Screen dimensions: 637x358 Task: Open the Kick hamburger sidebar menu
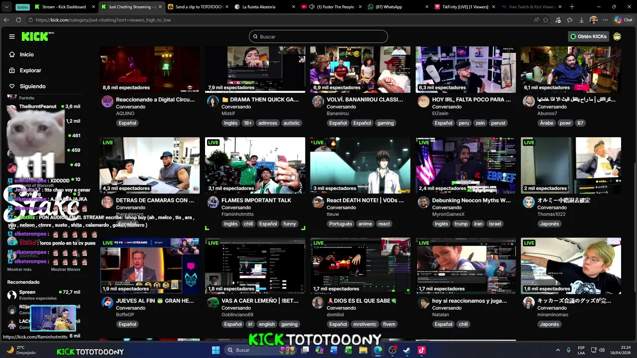tap(12, 36)
